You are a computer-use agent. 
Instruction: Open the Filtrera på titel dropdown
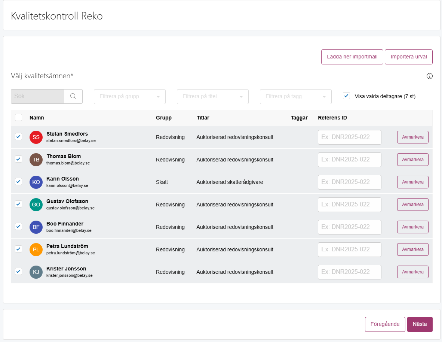(x=212, y=97)
